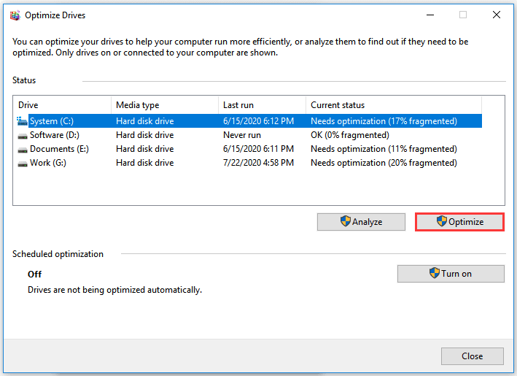Click the Work (G:) drive icon

click(22, 163)
